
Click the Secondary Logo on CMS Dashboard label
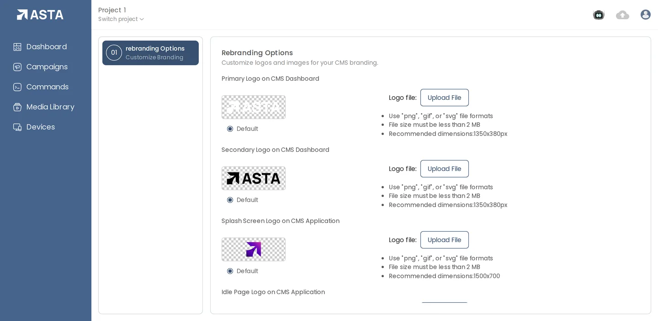coord(276,150)
